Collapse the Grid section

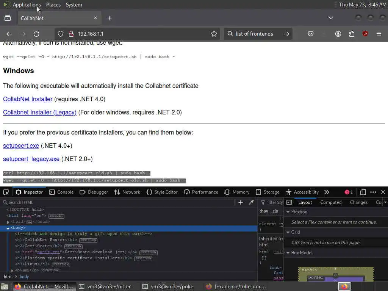click(288, 232)
